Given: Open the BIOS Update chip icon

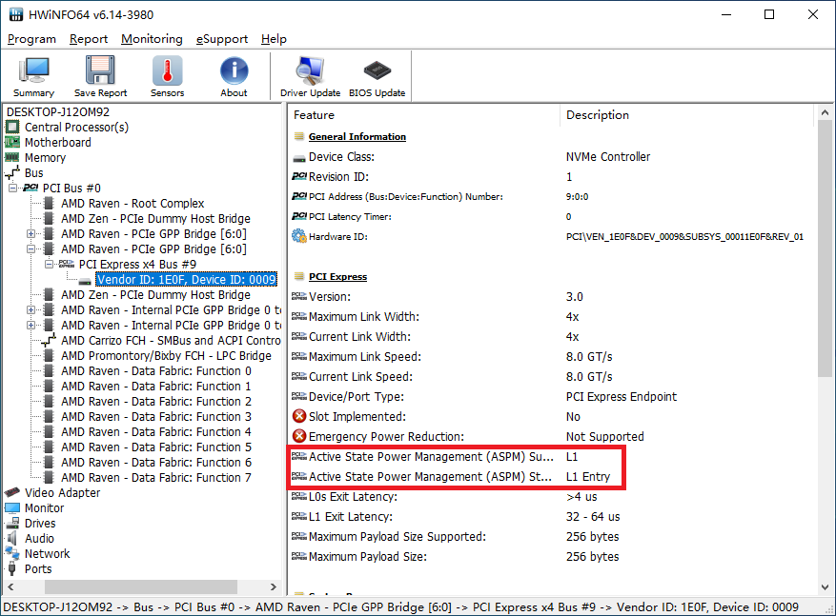Looking at the screenshot, I should point(377,77).
